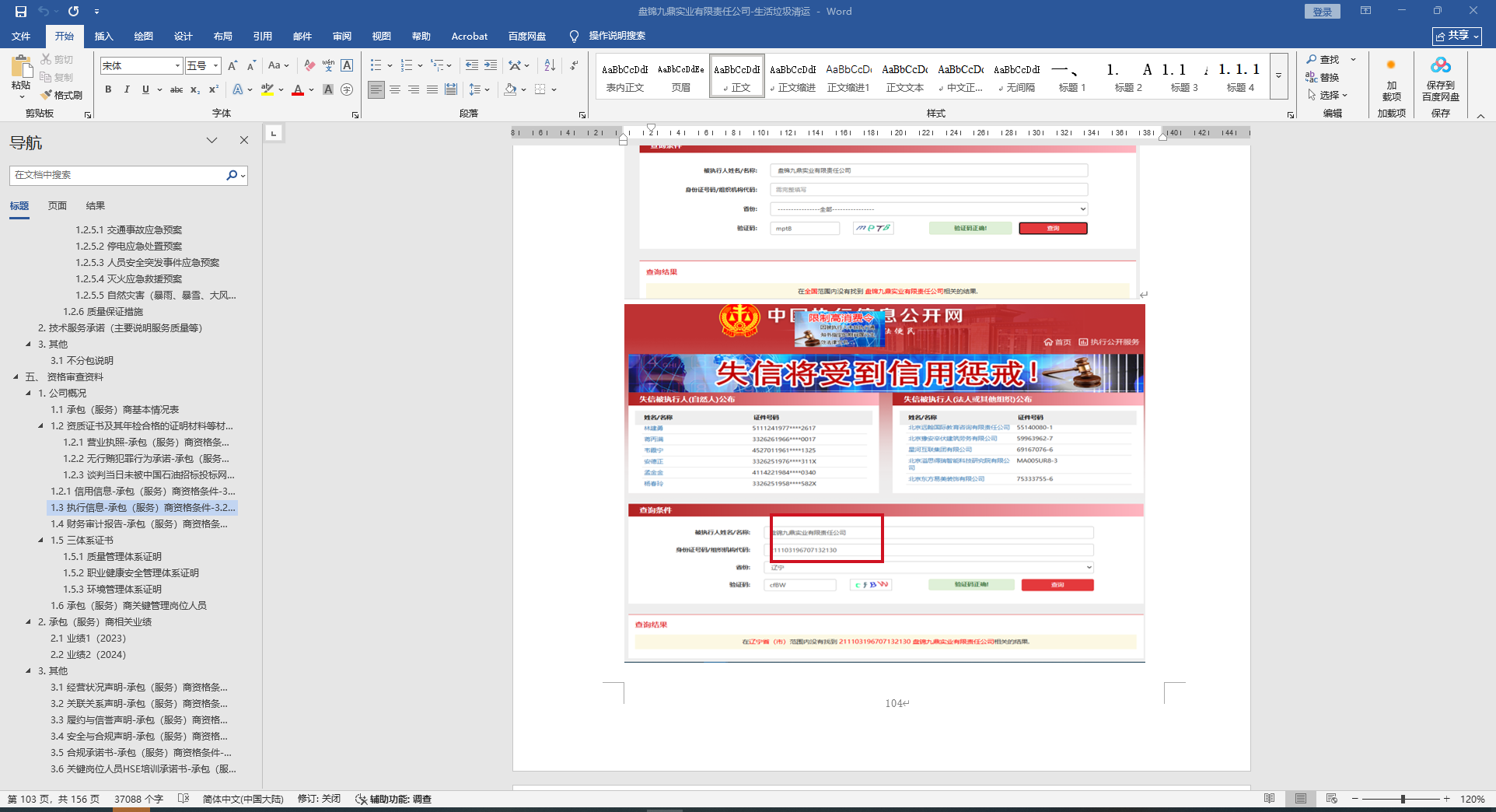Open the font name dropdown (宋体)
This screenshot has width=1496, height=812.
pos(177,66)
